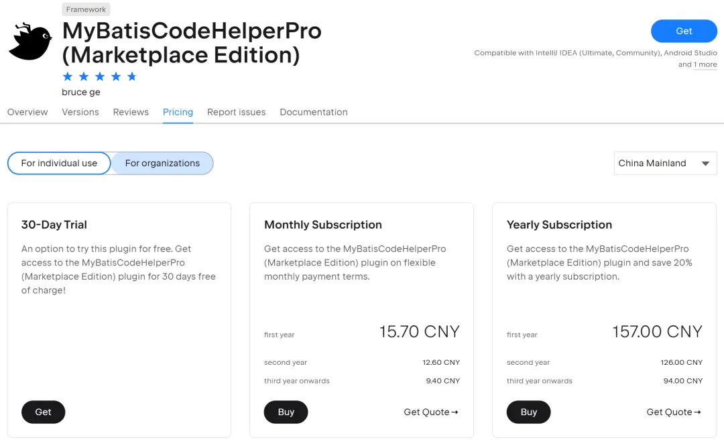Open the Versions tab

pyautogui.click(x=80, y=112)
